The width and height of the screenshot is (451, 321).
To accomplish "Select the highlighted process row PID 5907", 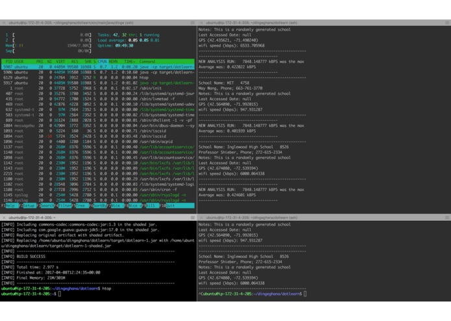I will point(98,67).
